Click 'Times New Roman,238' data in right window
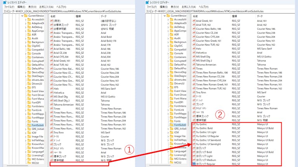 tap(270, 77)
